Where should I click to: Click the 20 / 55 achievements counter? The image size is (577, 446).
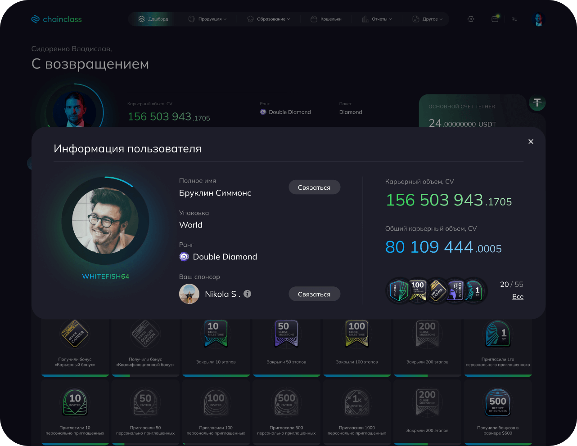[x=512, y=285]
